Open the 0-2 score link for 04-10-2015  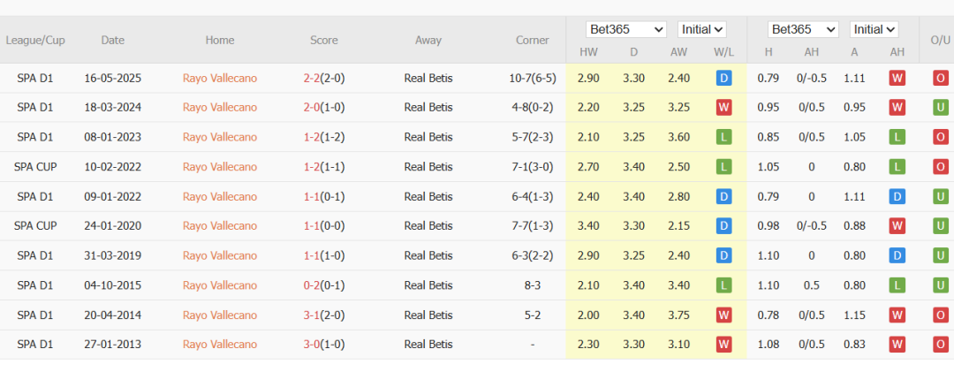click(311, 285)
